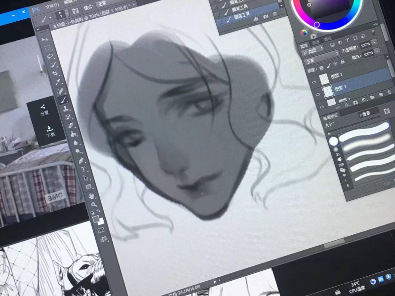Toggle lock all padlock
Viewport: 395px width, 296px height.
(x=342, y=62)
